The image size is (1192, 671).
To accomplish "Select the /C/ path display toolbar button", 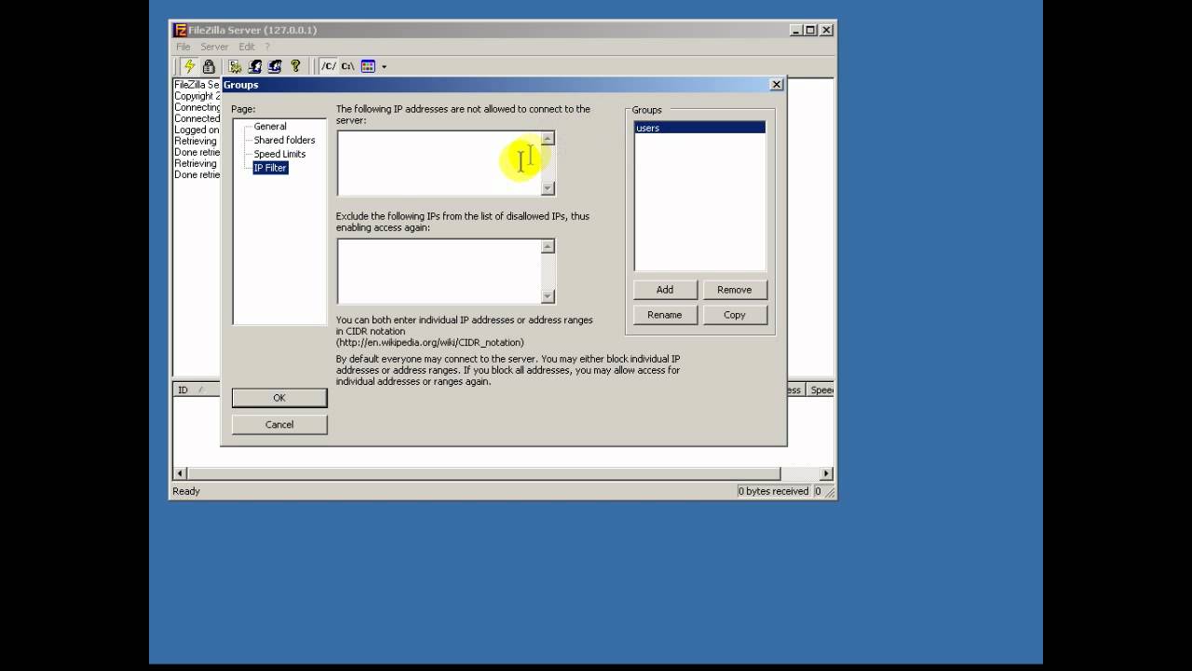I will tap(328, 66).
